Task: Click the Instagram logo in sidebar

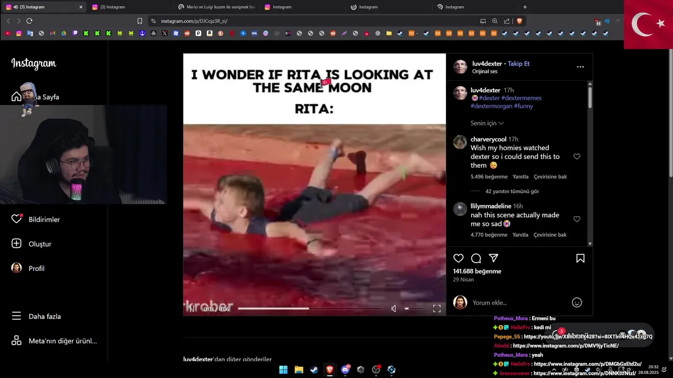Action: click(x=34, y=64)
